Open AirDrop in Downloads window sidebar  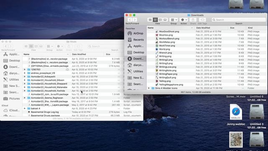[135, 34]
